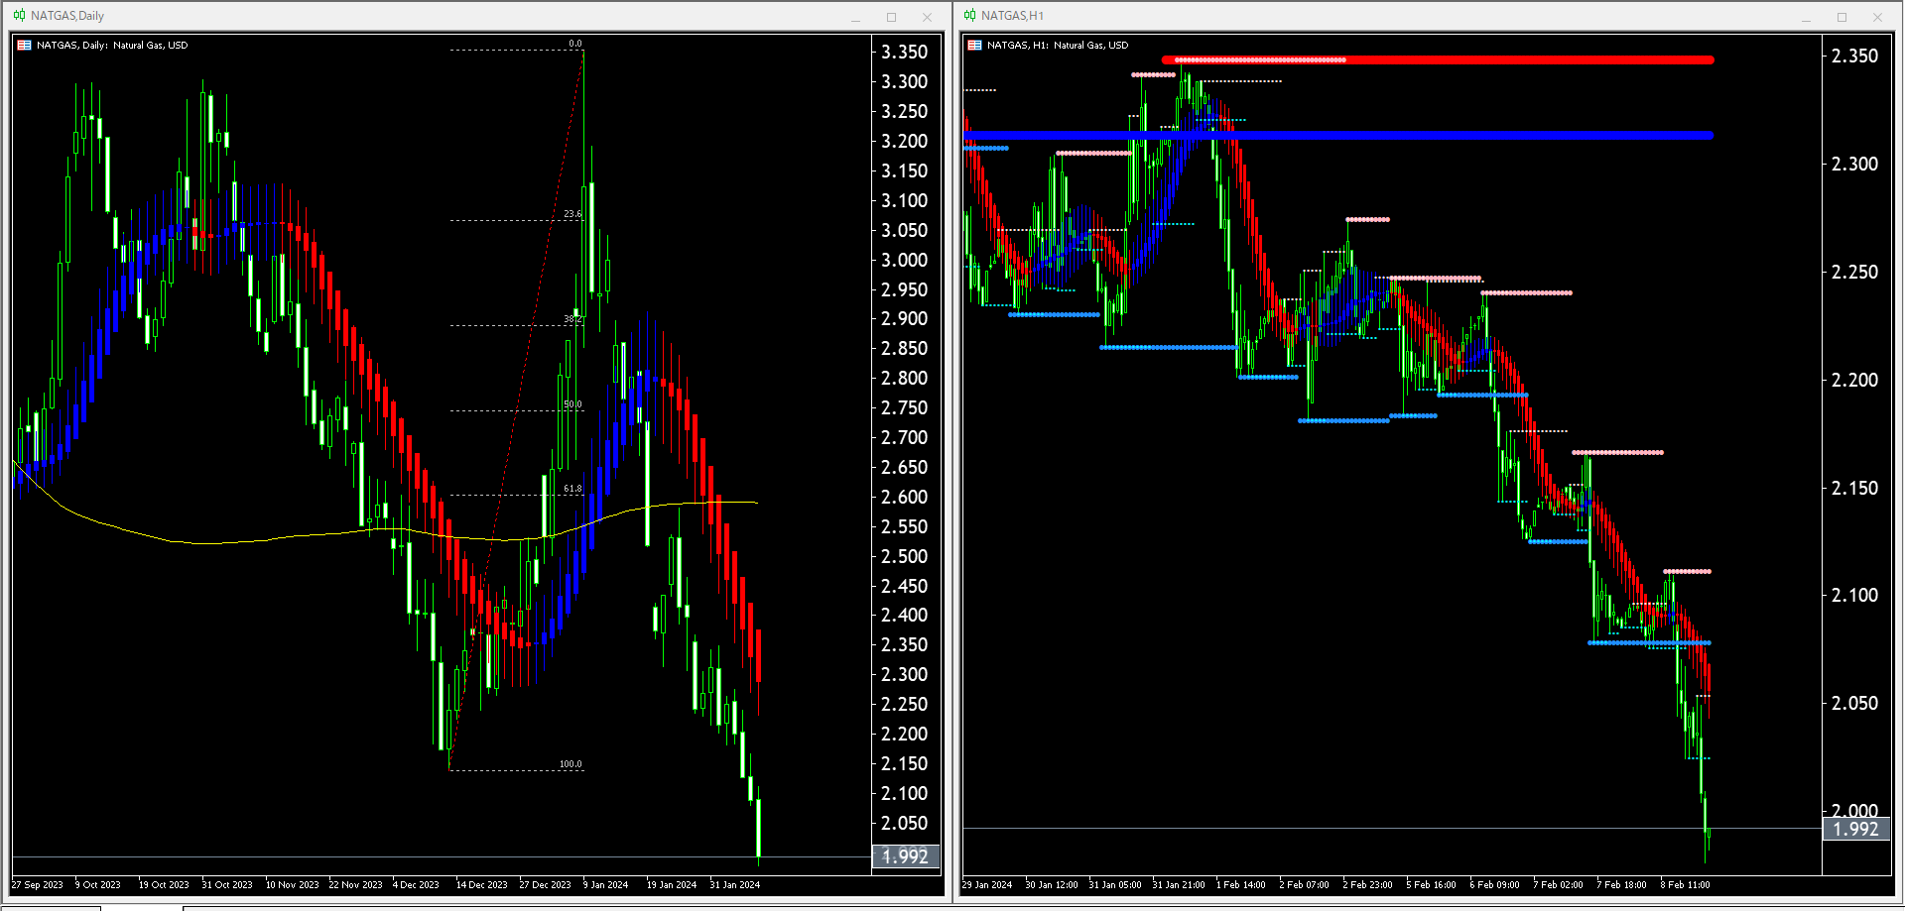The image size is (1905, 911).
Task: Click the '31 Oct 2023' date on Daily axis
Action: click(x=227, y=885)
